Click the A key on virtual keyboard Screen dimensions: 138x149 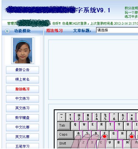(78, 135)
